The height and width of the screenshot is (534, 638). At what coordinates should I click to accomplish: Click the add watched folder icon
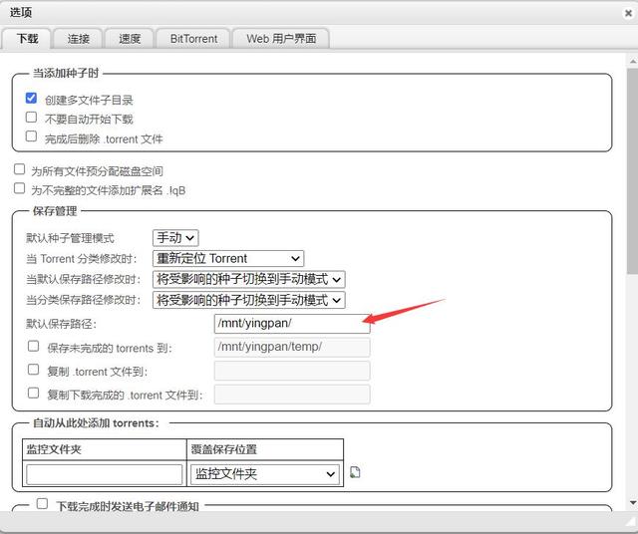click(355, 472)
